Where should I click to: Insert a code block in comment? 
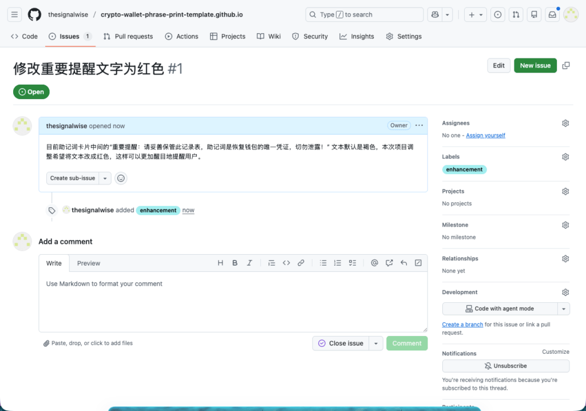(286, 263)
